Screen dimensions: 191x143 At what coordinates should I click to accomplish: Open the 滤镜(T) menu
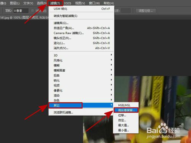click(x=55, y=3)
